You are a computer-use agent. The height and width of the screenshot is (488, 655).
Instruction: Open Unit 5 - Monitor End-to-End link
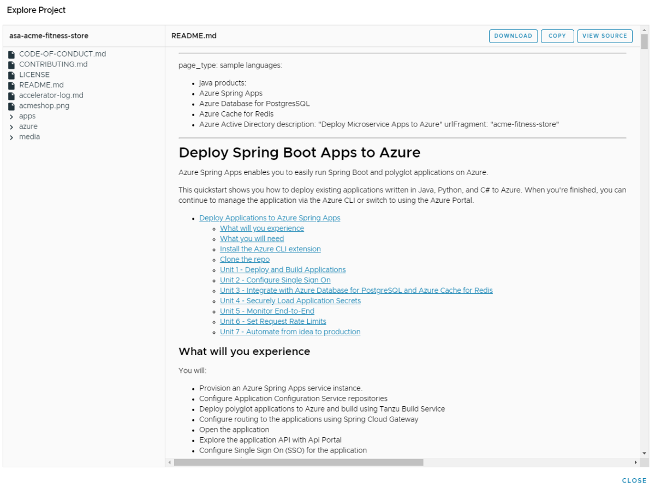tap(267, 311)
